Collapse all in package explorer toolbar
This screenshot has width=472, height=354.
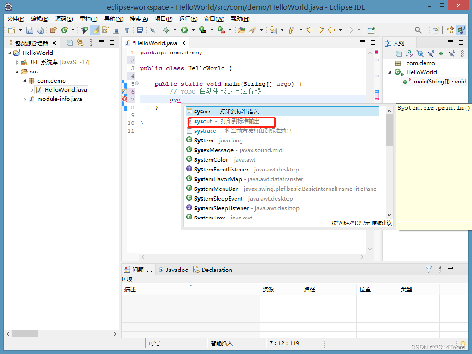(x=70, y=43)
